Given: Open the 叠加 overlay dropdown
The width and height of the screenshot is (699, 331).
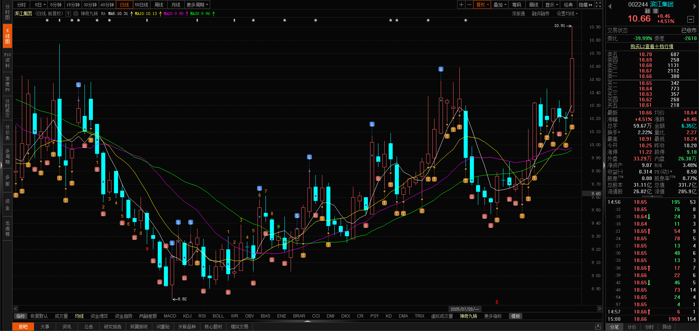Looking at the screenshot, I should pos(500,5).
